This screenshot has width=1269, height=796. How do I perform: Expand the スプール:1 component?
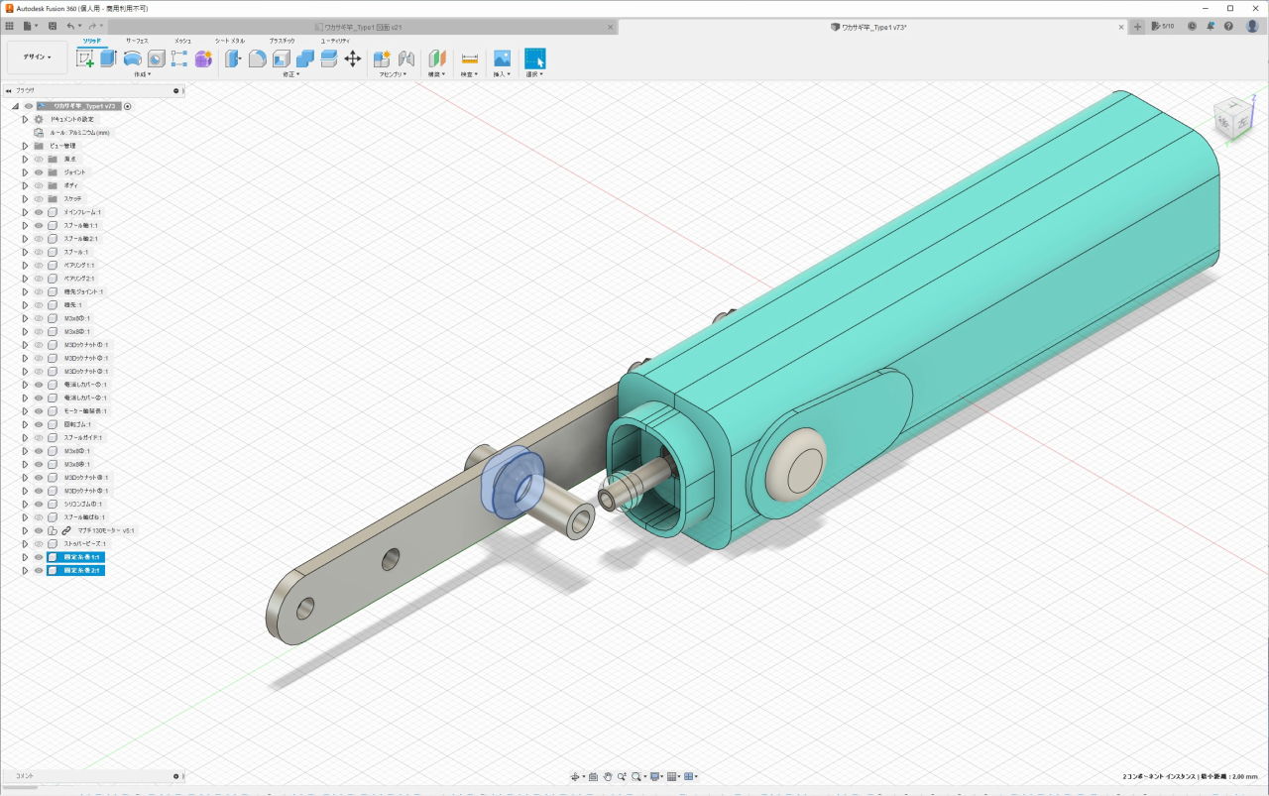point(26,252)
